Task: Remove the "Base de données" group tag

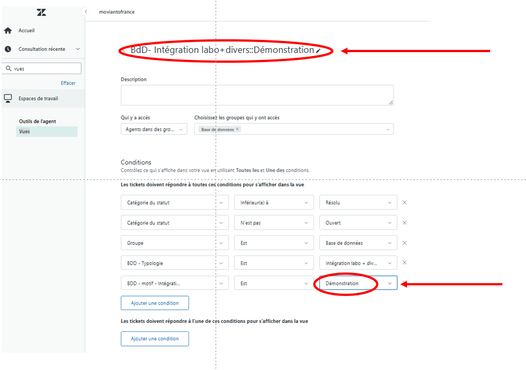Action: (237, 129)
